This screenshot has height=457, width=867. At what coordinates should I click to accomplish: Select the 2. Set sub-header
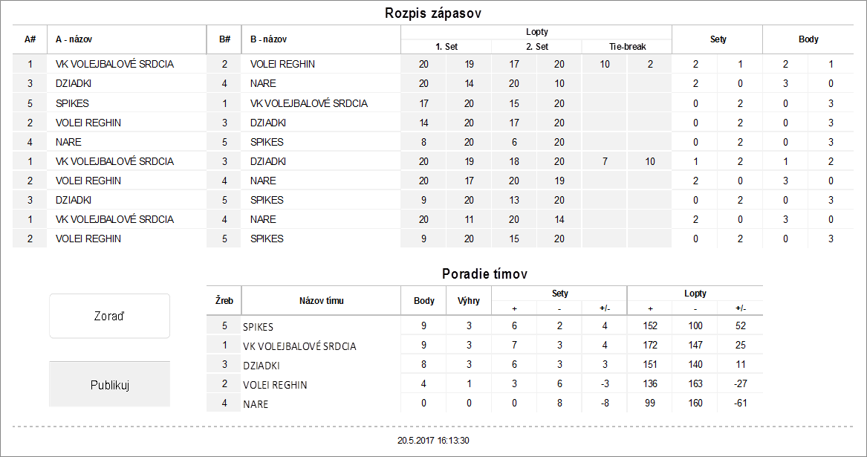pyautogui.click(x=536, y=46)
